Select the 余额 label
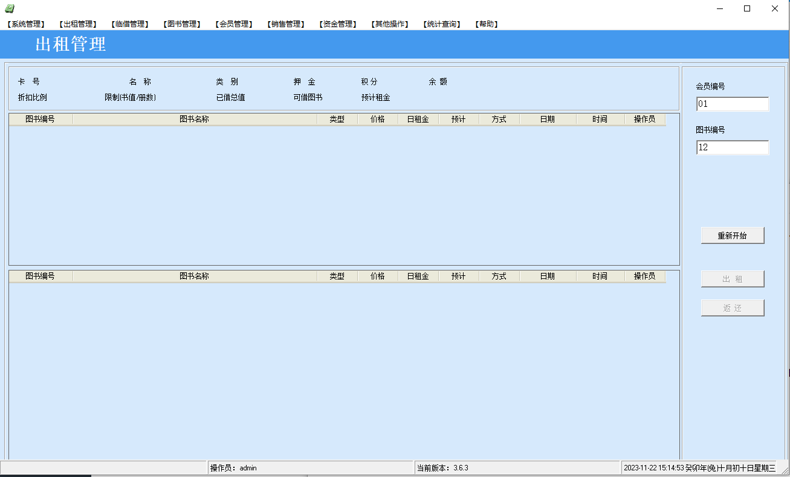The image size is (790, 477). pyautogui.click(x=438, y=82)
